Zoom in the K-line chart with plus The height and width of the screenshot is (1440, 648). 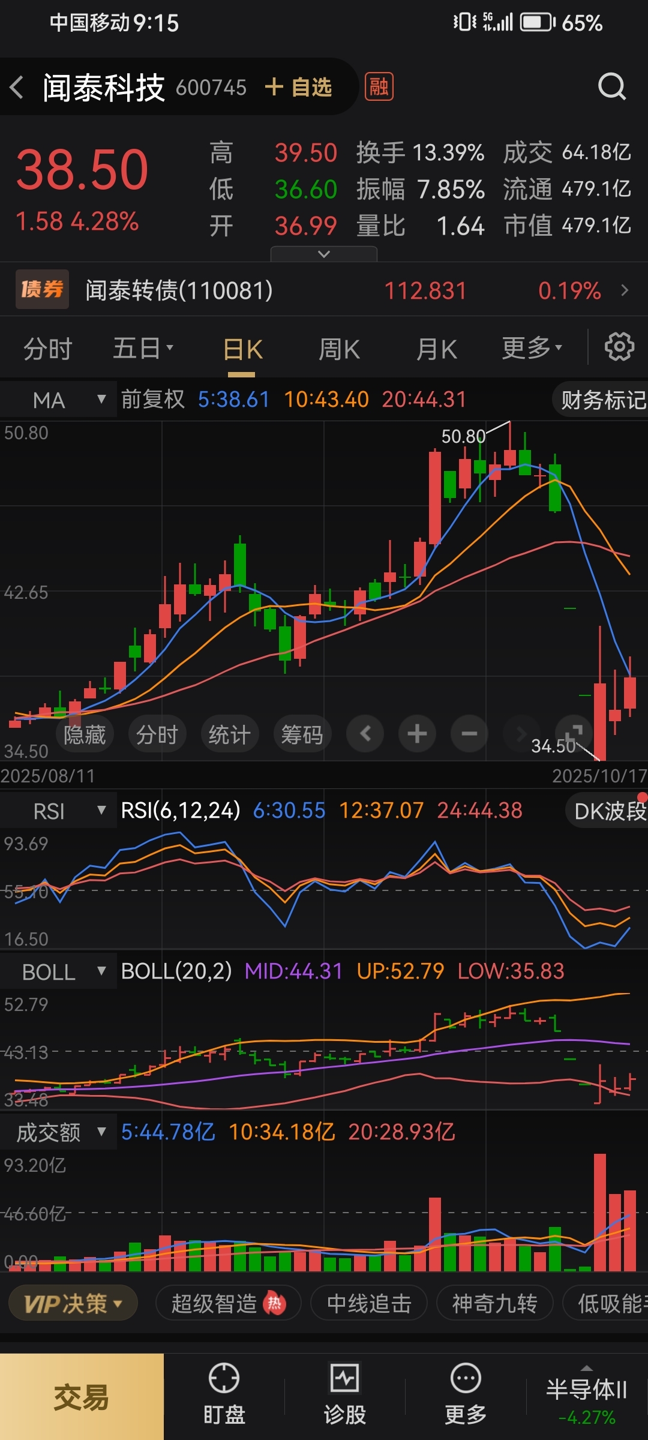[x=417, y=733]
